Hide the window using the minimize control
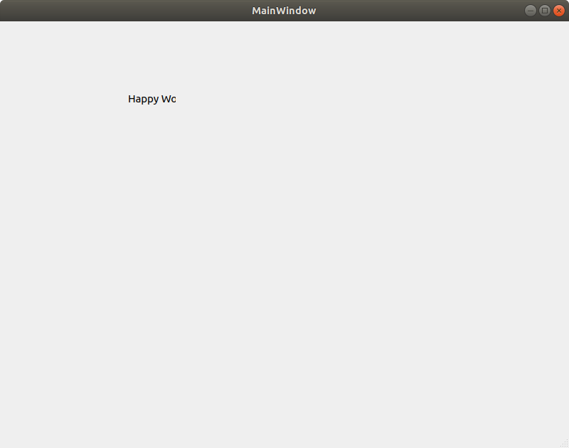 point(531,11)
